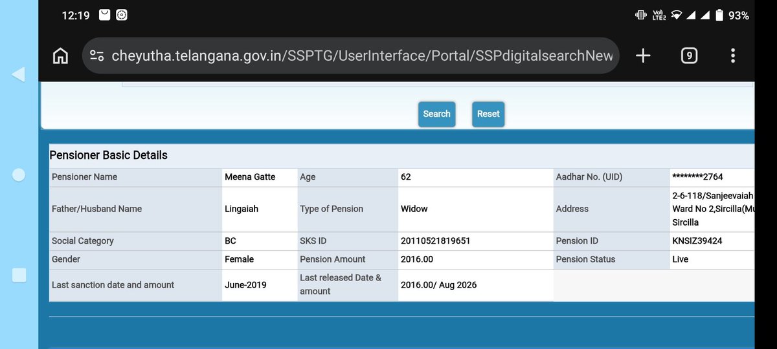Click the Pension Amount label cell
The width and height of the screenshot is (777, 349).
347,259
